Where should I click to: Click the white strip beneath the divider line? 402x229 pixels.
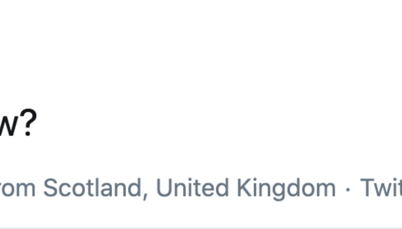pos(201,228)
